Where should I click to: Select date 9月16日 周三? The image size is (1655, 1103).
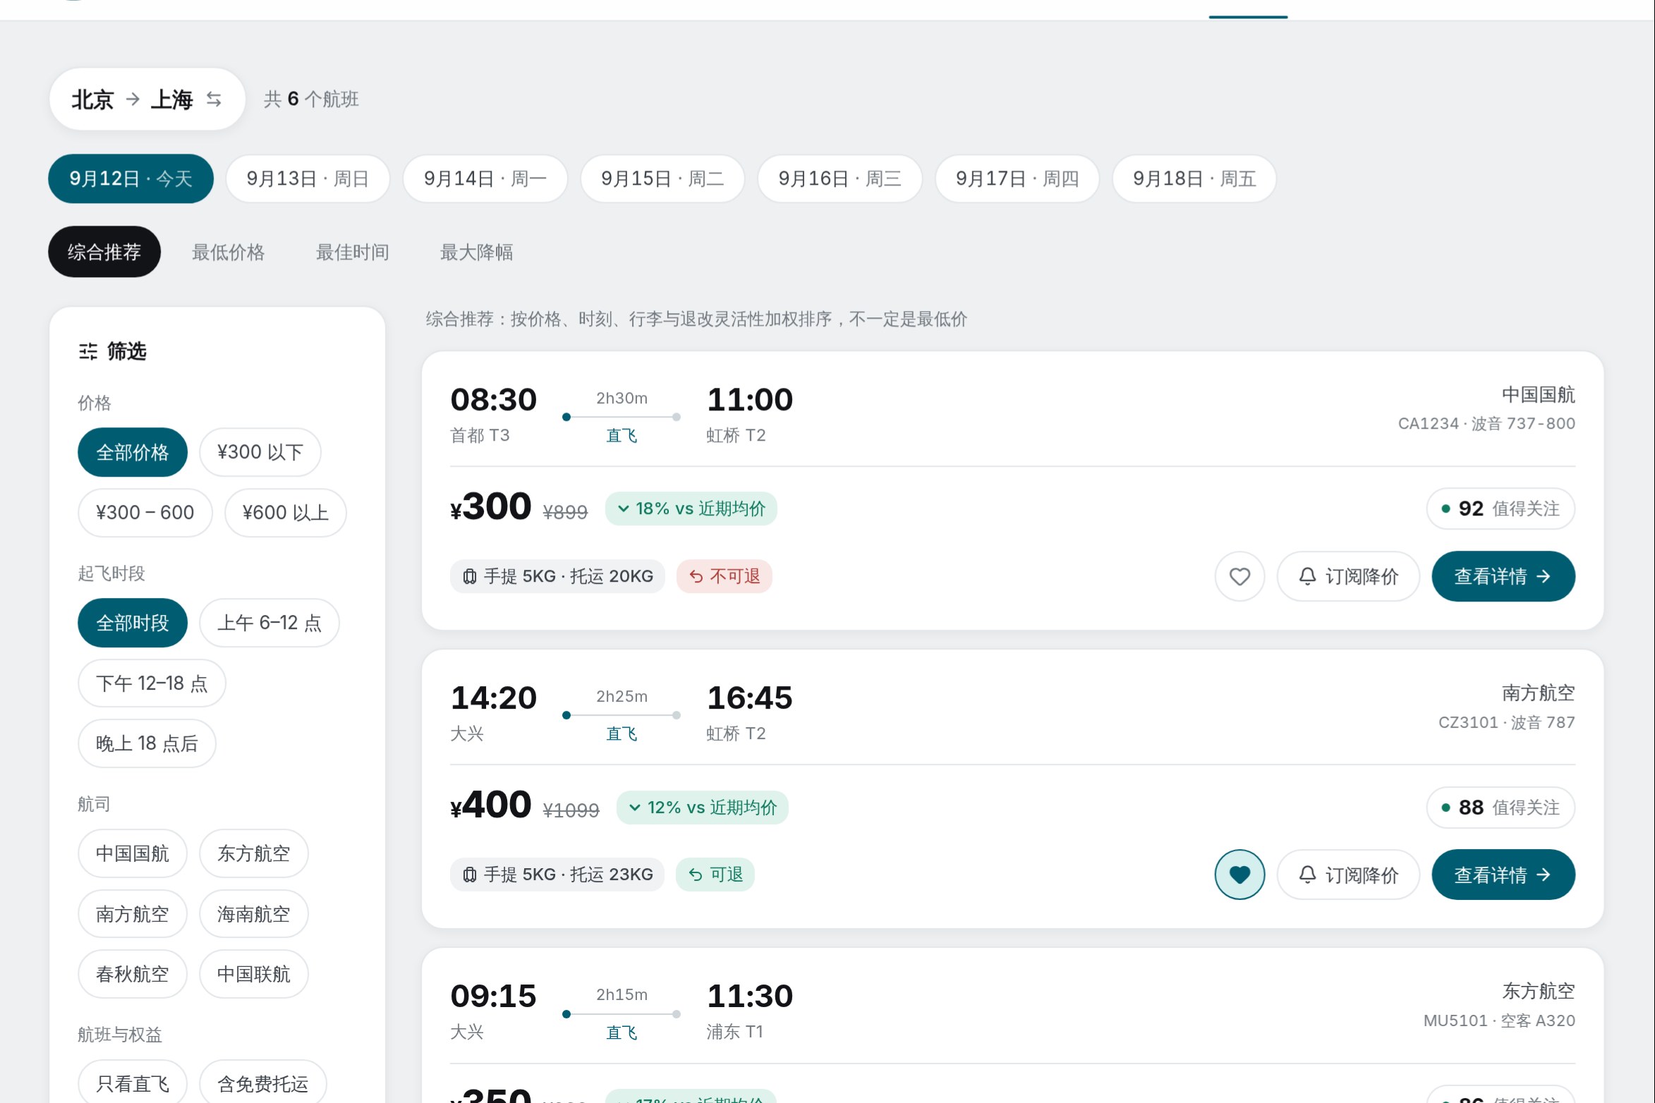(839, 178)
